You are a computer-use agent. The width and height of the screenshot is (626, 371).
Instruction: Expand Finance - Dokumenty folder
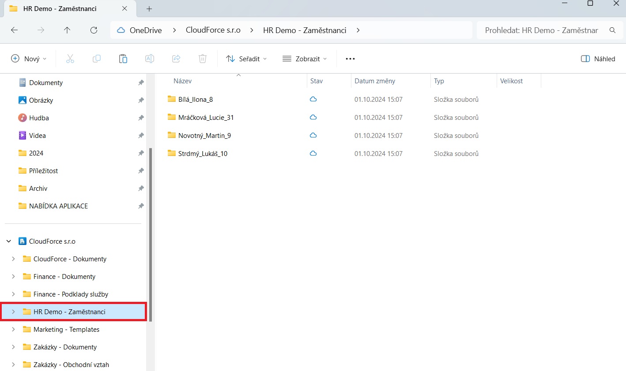pyautogui.click(x=13, y=276)
